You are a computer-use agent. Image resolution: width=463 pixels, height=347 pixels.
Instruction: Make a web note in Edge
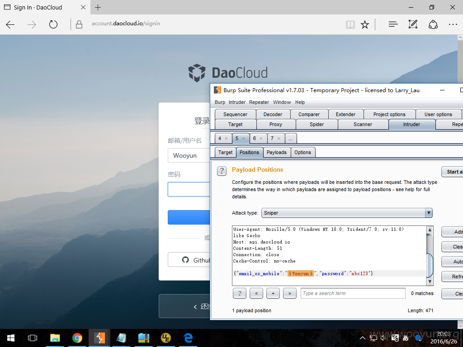(x=413, y=24)
